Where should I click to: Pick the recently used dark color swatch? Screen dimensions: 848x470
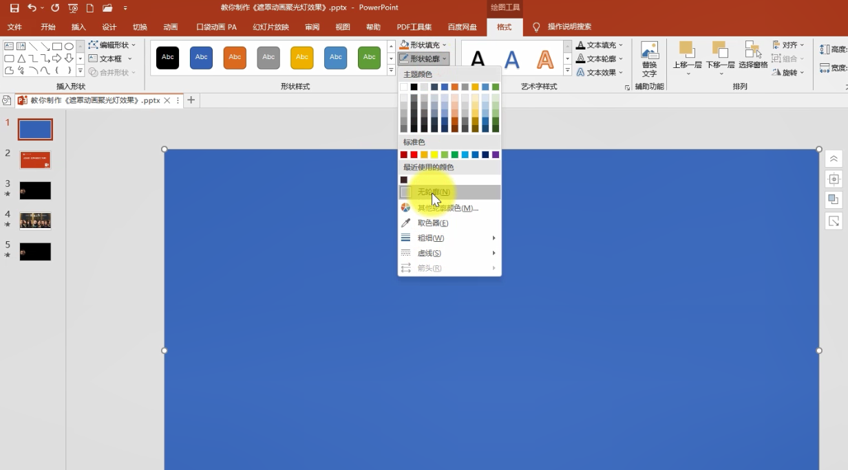(404, 180)
